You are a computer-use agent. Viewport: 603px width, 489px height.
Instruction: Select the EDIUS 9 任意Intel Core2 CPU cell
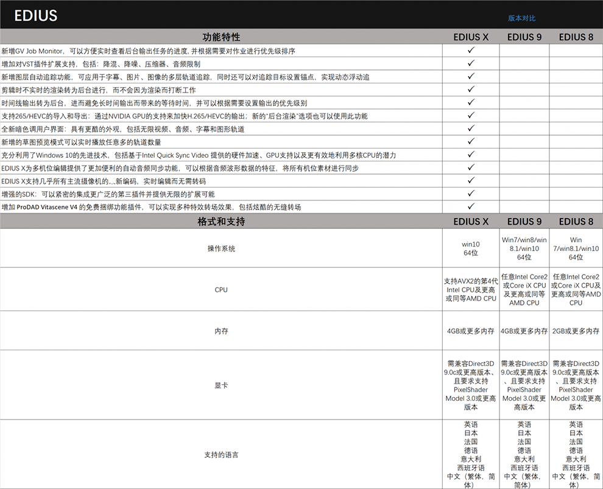point(524,290)
